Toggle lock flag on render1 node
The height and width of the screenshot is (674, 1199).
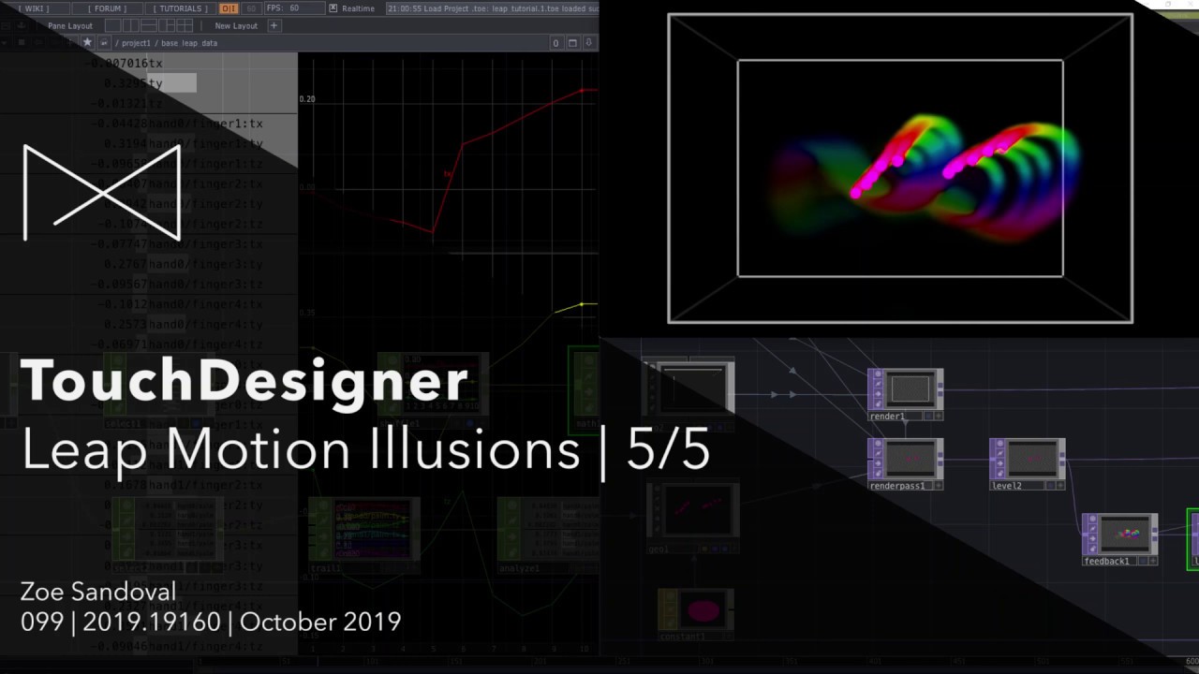(x=878, y=403)
